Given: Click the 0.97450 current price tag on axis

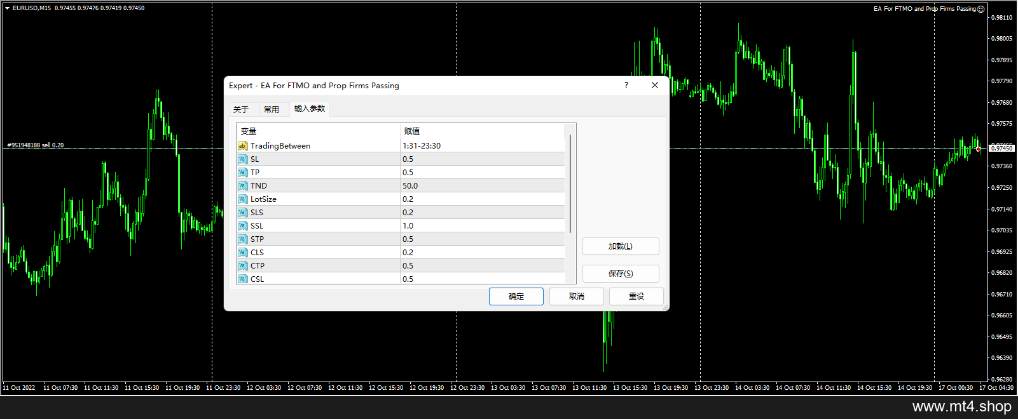Looking at the screenshot, I should tap(1002, 148).
